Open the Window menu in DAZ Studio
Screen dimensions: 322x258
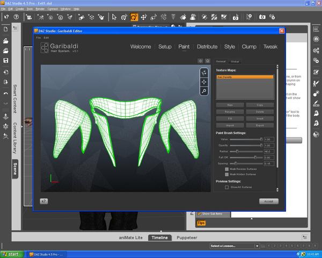click(65, 9)
